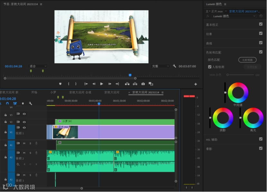Image resolution: width=267 pixels, height=192 pixels.
Task: Open the 适合 zoom level dropdown
Action: coord(38,66)
